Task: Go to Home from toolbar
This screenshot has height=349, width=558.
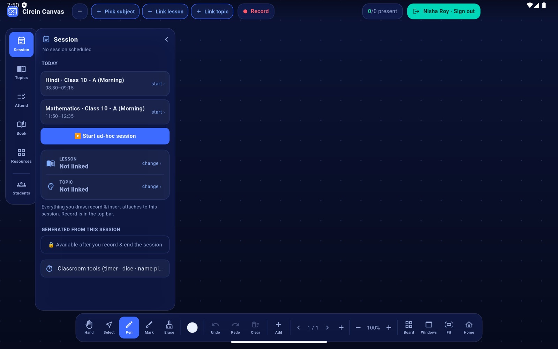Action: click(469, 327)
